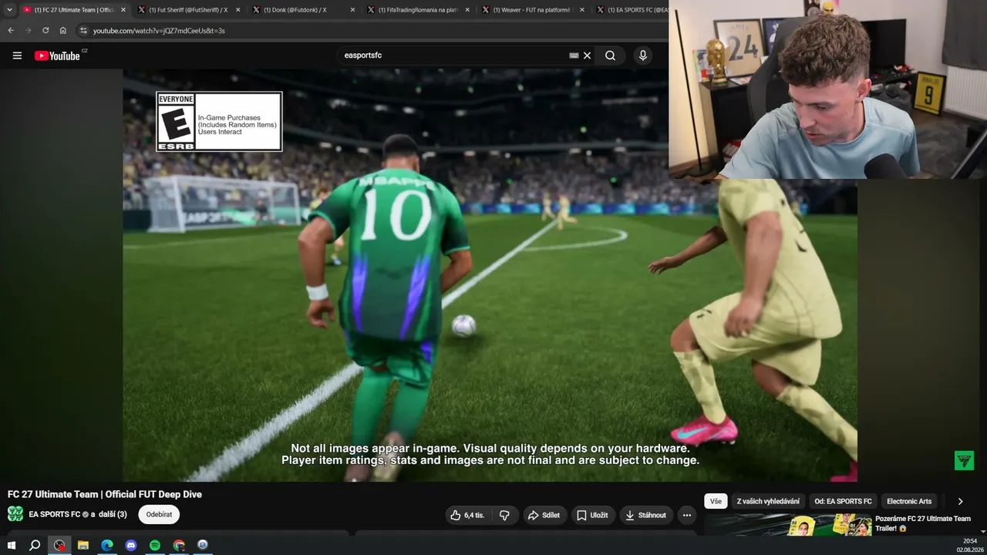Open the YouTube guide hamburger menu
This screenshot has width=987, height=555.
tap(17, 55)
